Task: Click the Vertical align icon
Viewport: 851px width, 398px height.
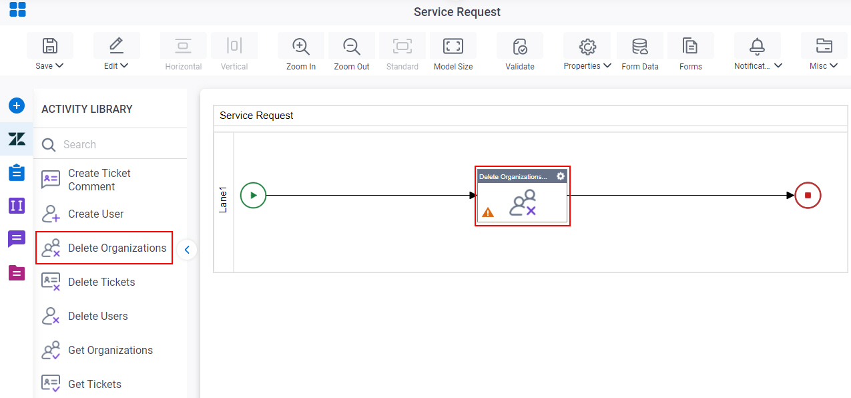Action: tap(234, 45)
